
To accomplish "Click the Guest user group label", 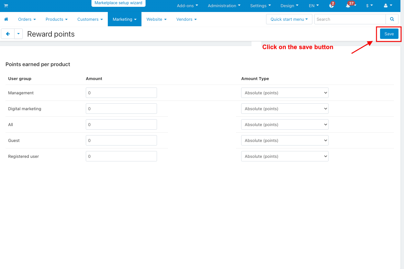I will point(14,141).
